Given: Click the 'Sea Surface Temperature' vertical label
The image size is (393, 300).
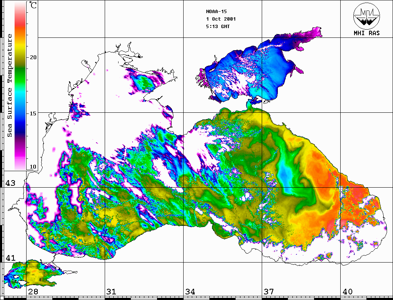Looking at the screenshot, I should (x=9, y=85).
